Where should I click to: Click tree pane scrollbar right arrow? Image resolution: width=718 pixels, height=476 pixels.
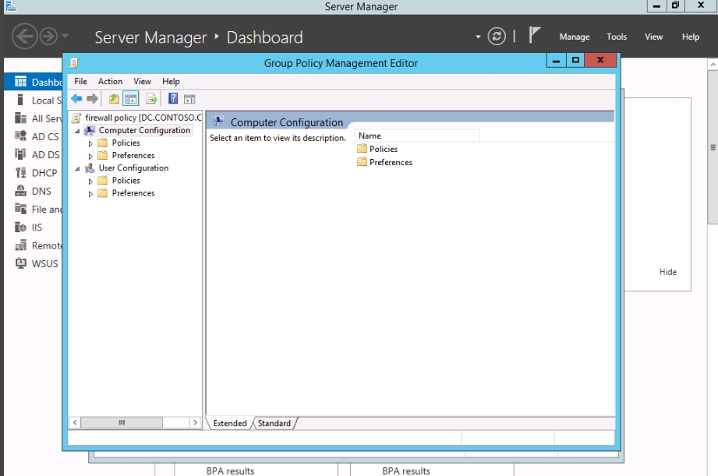195,422
